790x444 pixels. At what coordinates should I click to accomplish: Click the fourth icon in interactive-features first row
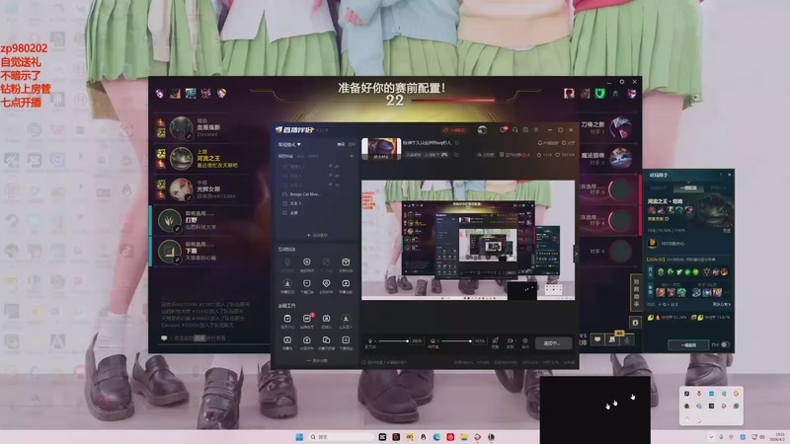click(x=346, y=262)
